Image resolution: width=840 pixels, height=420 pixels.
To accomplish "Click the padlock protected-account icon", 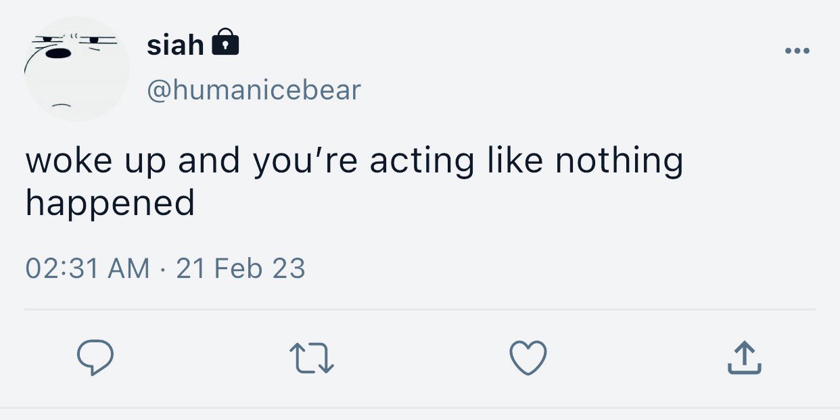I will [x=225, y=43].
